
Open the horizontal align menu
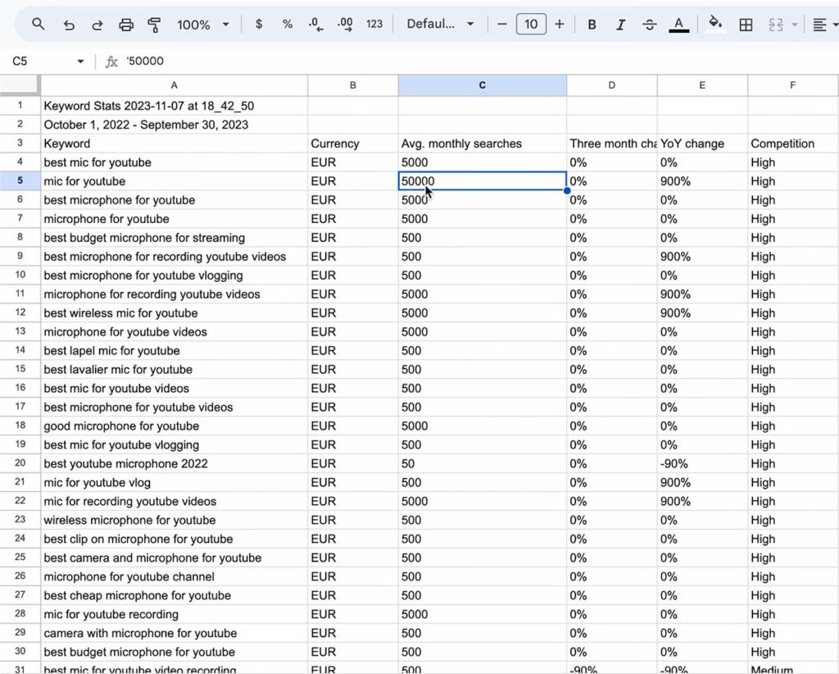tap(824, 25)
